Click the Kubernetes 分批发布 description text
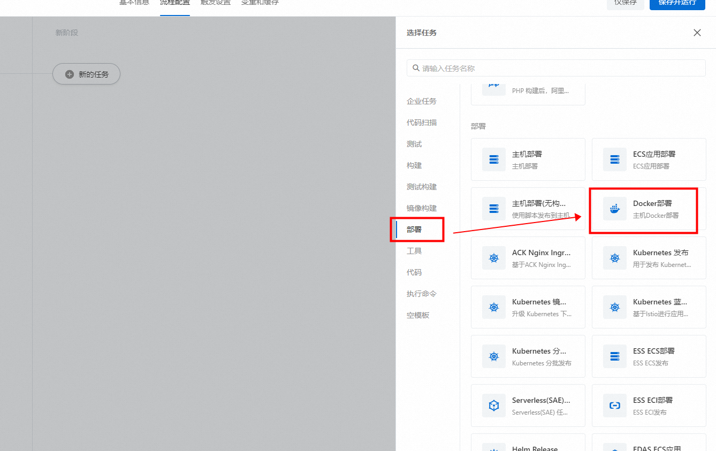Screen dimensions: 716x451 point(542,363)
